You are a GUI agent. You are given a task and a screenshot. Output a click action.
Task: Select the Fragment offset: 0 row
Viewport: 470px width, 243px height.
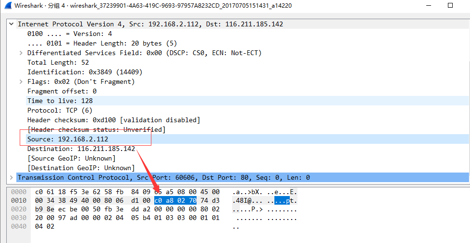pyautogui.click(x=62, y=91)
